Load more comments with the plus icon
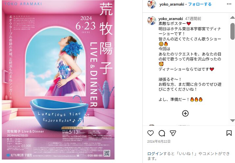The image size is (235, 163). tap(185, 113)
